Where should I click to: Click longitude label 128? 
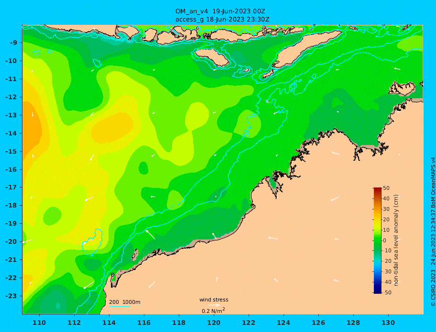tap(353, 322)
